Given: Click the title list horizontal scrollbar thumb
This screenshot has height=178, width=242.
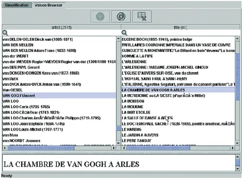Looking at the screenshot, I should pos(158,148).
